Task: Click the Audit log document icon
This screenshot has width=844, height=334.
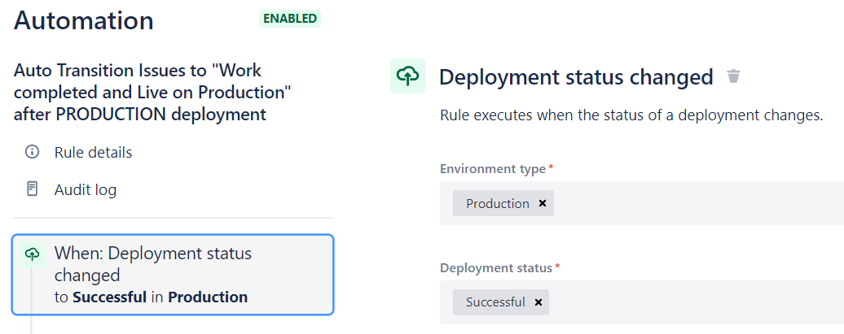Action: point(33,189)
